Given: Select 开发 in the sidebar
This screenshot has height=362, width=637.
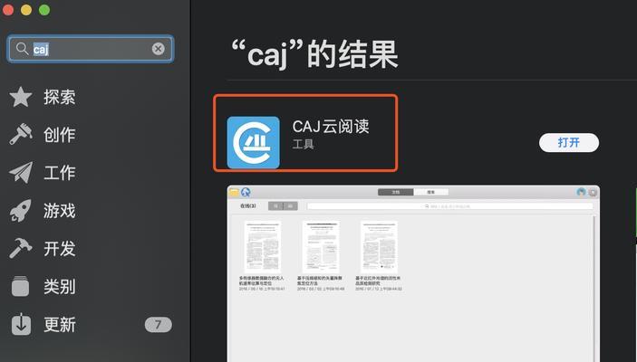Looking at the screenshot, I should coord(60,248).
